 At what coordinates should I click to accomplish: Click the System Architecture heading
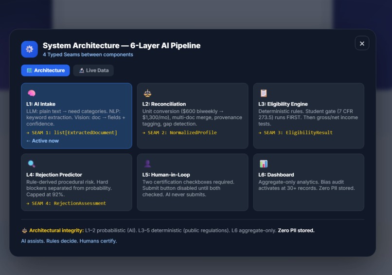click(x=122, y=46)
